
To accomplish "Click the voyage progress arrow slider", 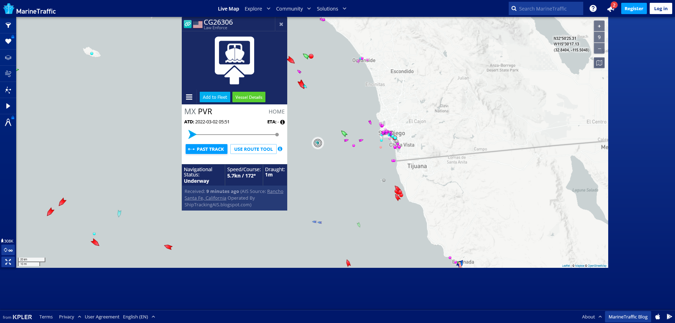I will (192, 134).
